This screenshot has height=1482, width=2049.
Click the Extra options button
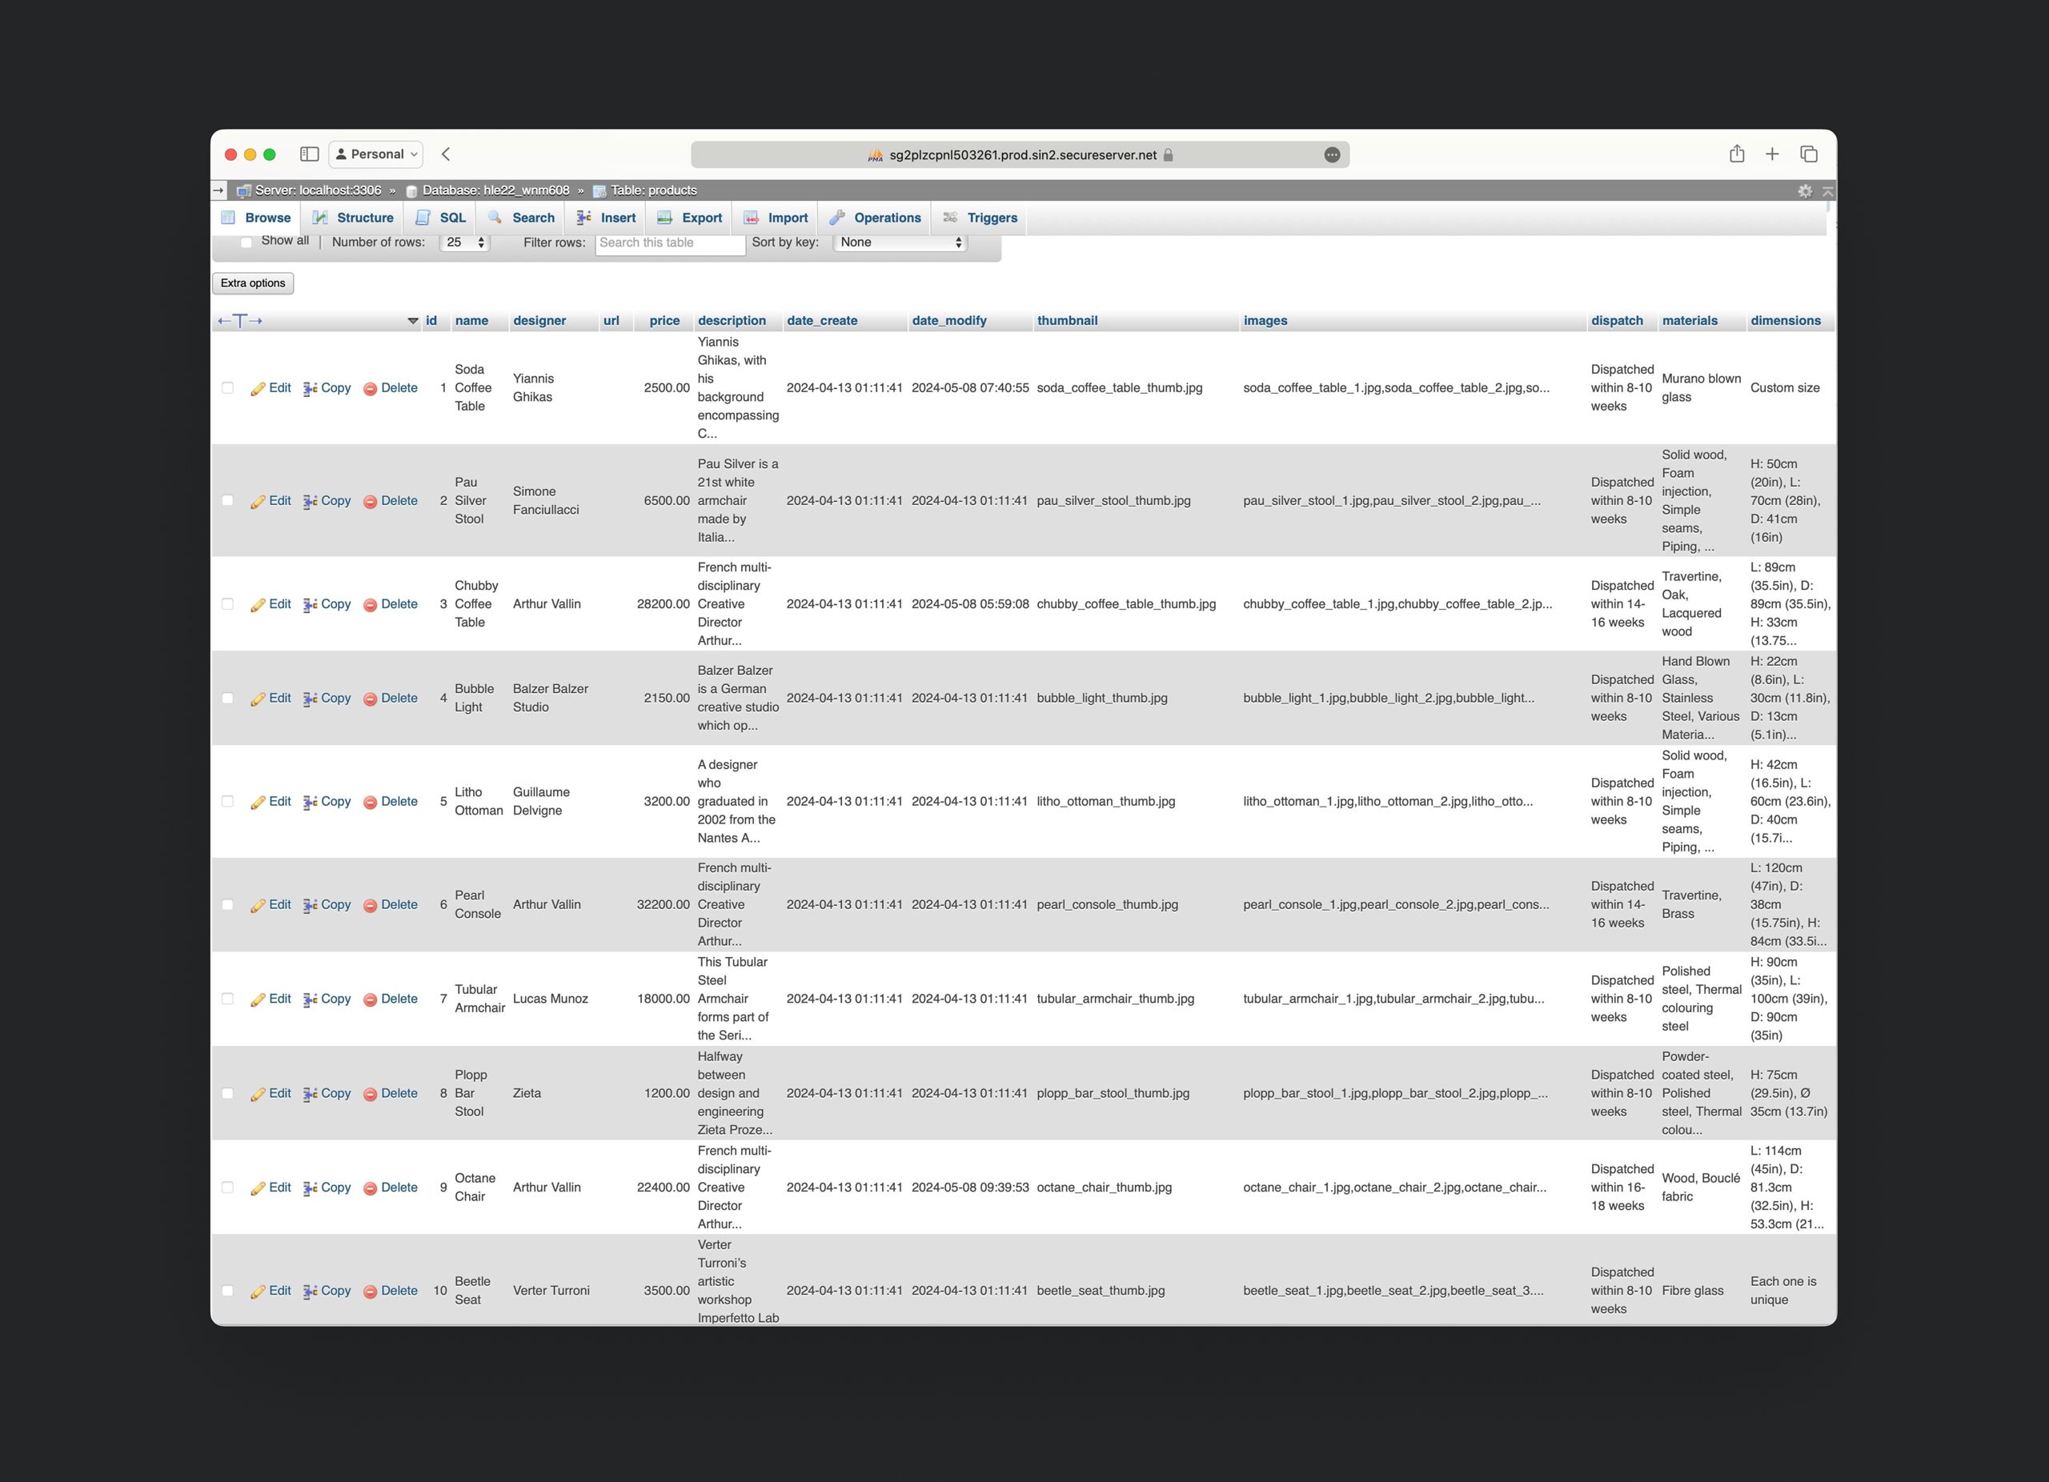click(253, 282)
